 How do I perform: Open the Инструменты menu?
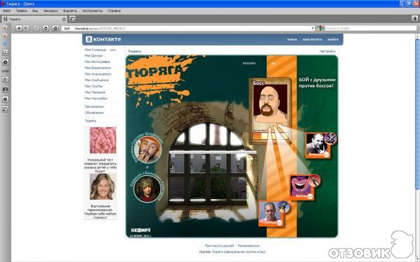(92, 11)
